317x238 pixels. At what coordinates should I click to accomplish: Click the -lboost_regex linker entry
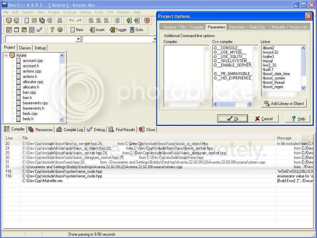coord(273,87)
